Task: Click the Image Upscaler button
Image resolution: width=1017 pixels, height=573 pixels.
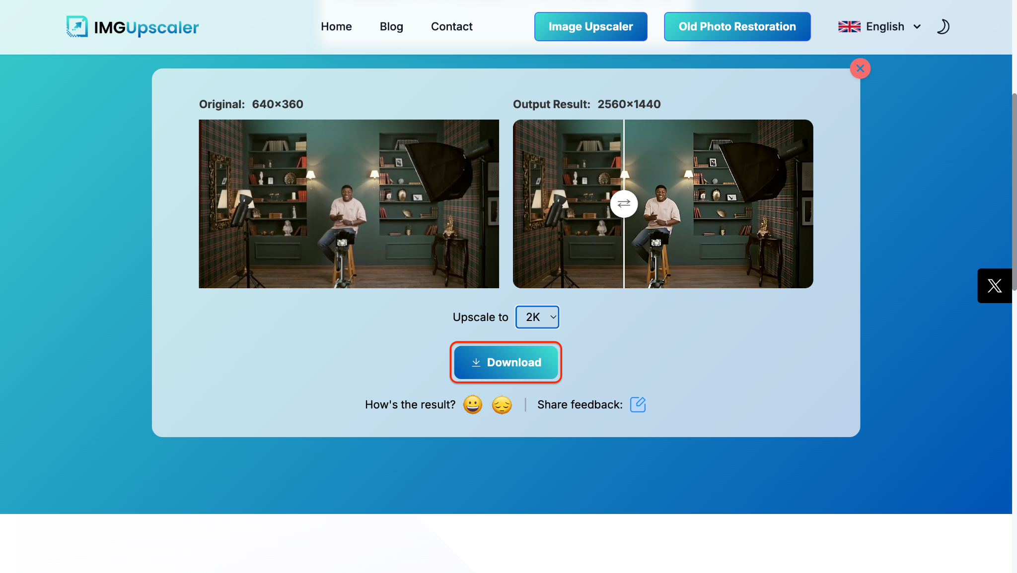Action: (590, 27)
